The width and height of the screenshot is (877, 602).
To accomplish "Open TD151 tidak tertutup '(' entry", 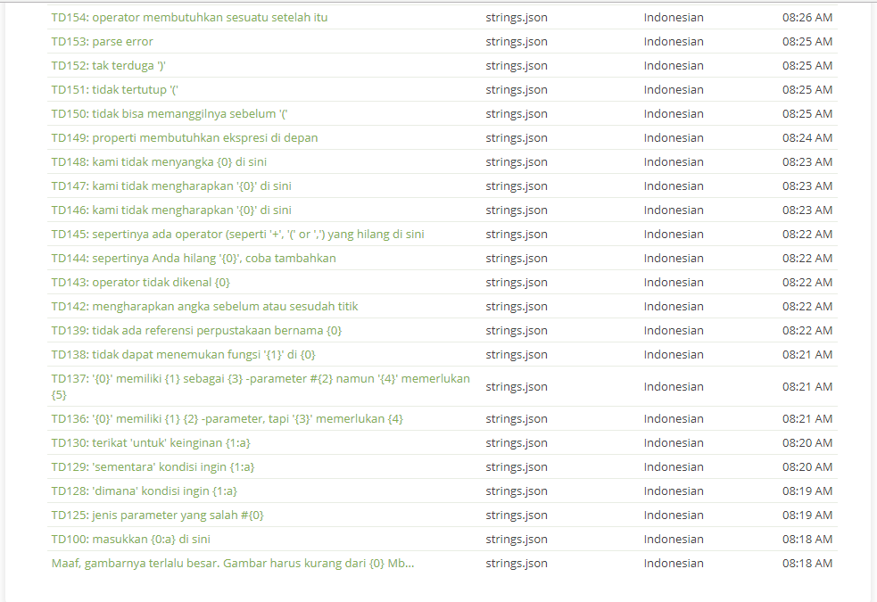I will [115, 89].
